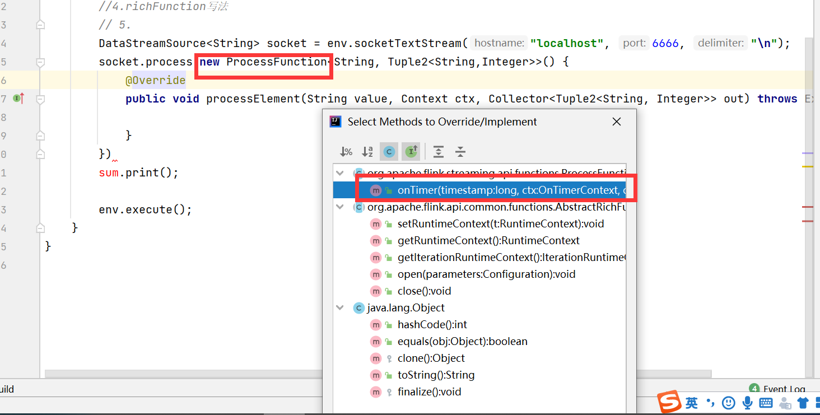This screenshot has height=415, width=820.
Task: Click the java.lang.Object class icon
Action: (358, 307)
